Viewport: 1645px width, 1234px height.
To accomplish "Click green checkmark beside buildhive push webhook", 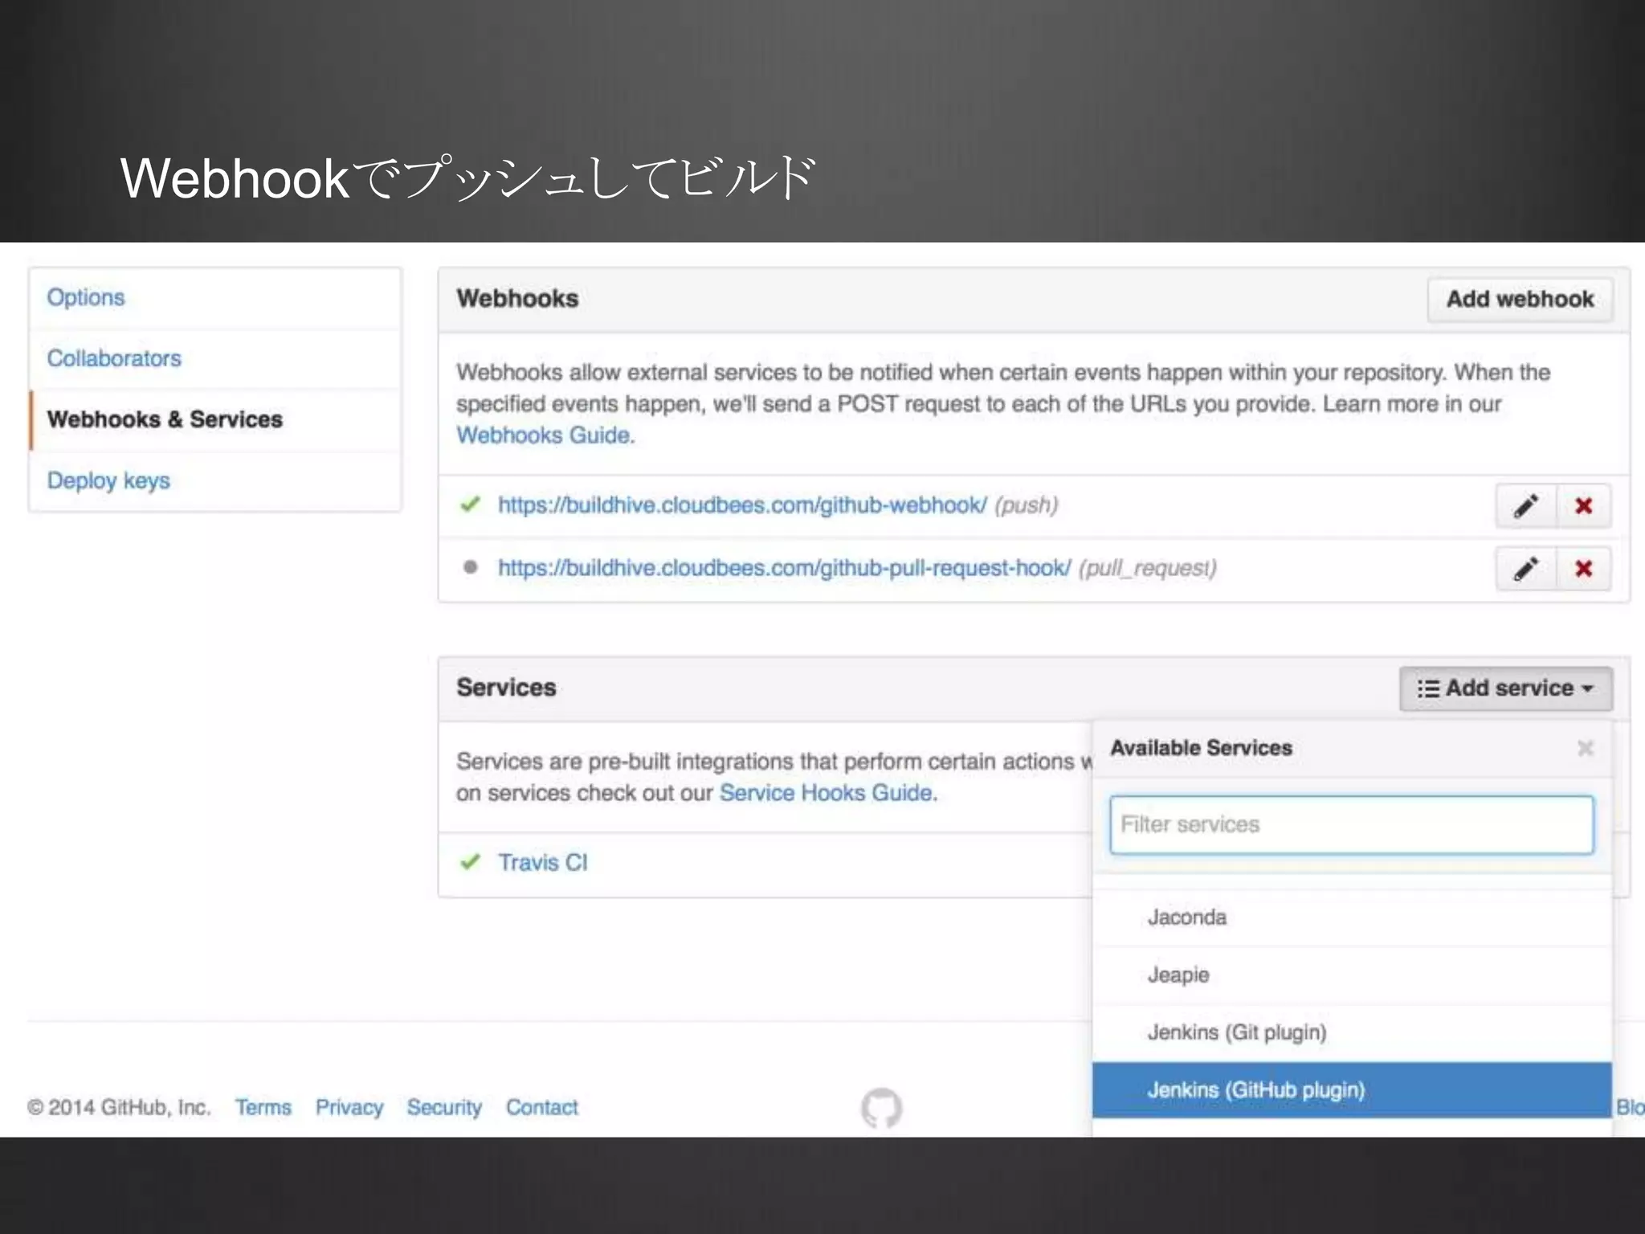I will coord(470,505).
